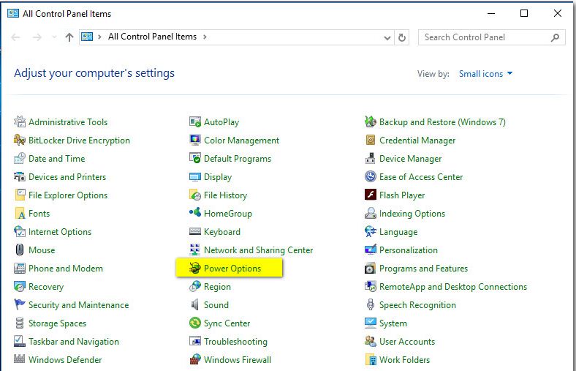Click the Keyboard icon

click(195, 232)
